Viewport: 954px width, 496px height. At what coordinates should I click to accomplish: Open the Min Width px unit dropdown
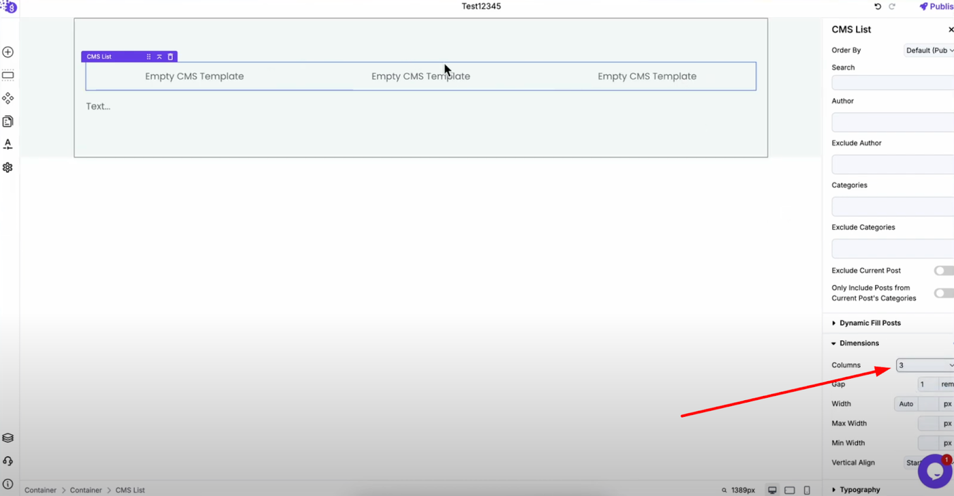point(947,443)
